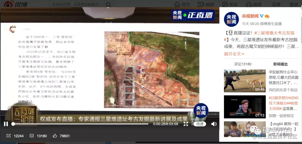Click the 注册 register link

pos(276,4)
